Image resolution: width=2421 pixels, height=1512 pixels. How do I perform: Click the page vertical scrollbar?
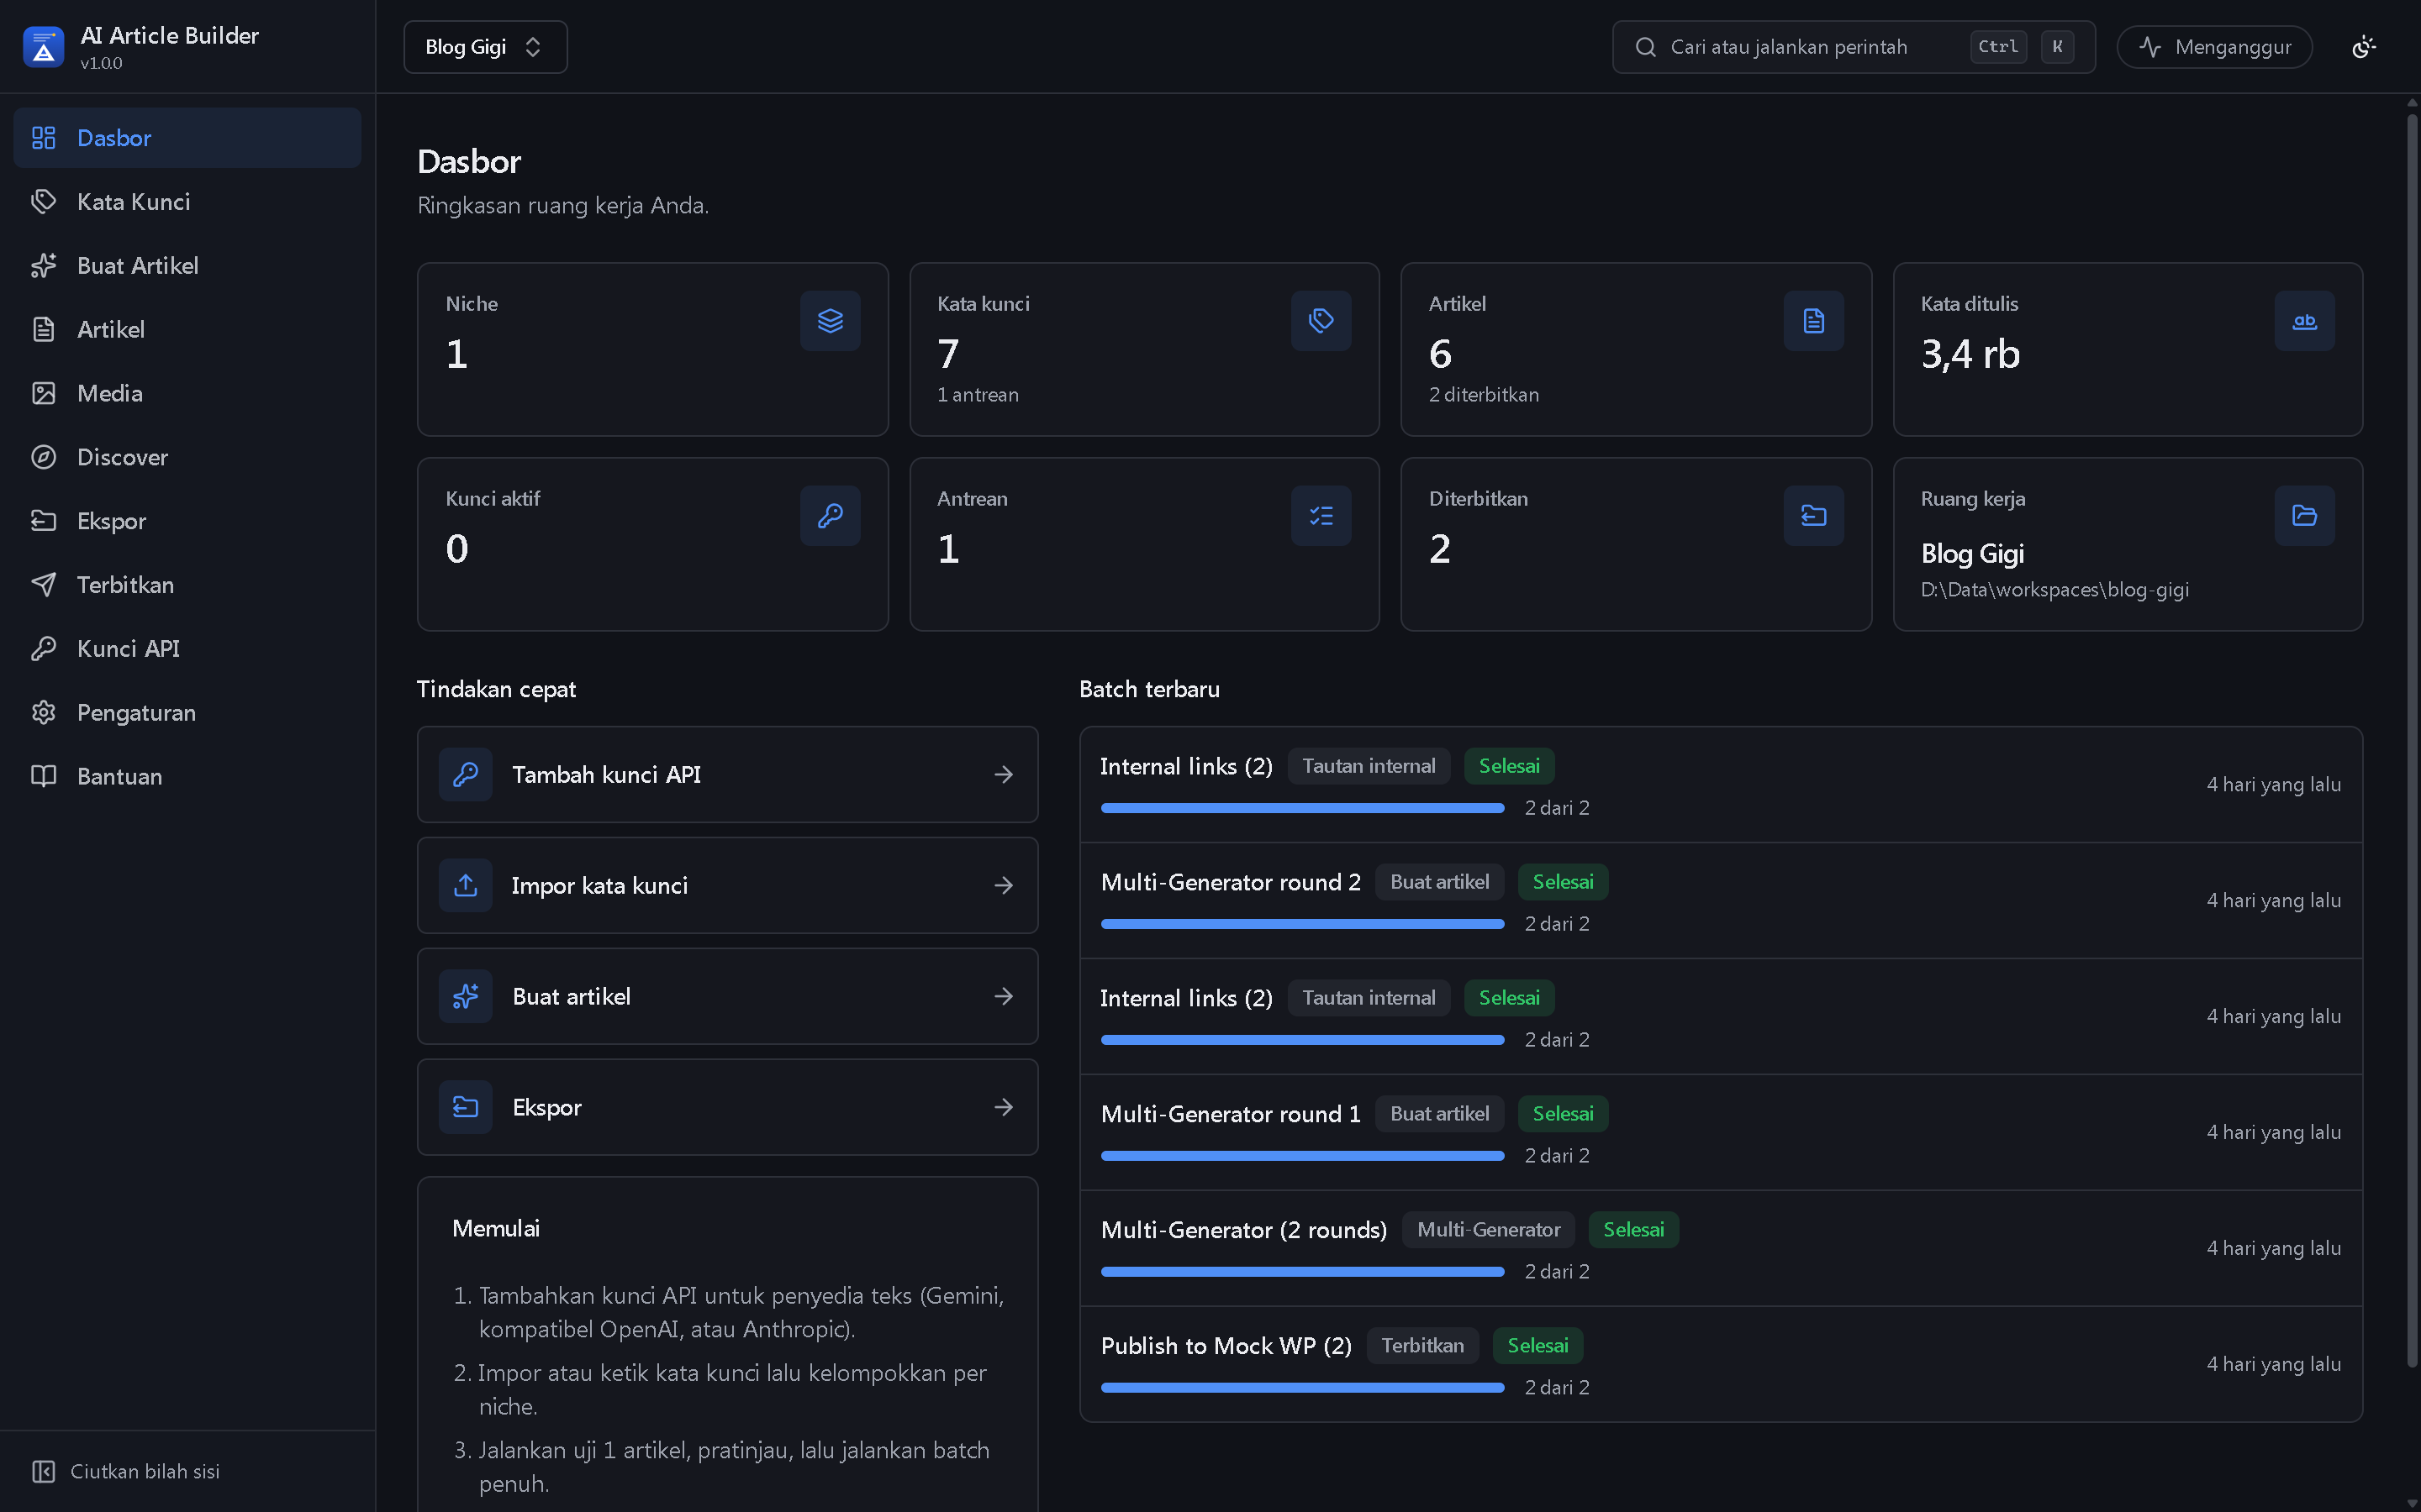click(2411, 740)
